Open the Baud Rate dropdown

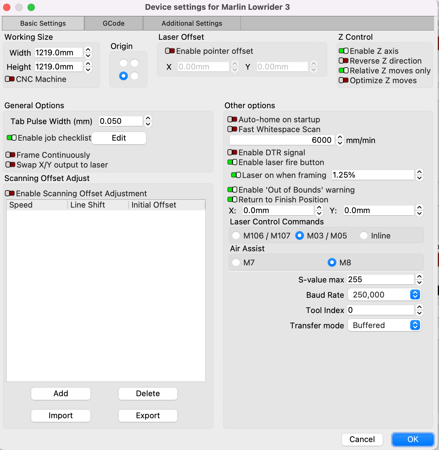[x=385, y=295]
